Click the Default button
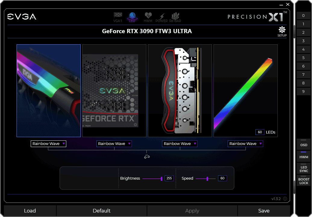 point(101,211)
